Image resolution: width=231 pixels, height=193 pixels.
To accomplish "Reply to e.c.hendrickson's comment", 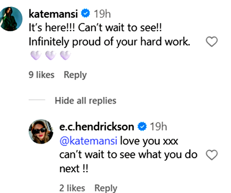I will pyautogui.click(x=106, y=188).
